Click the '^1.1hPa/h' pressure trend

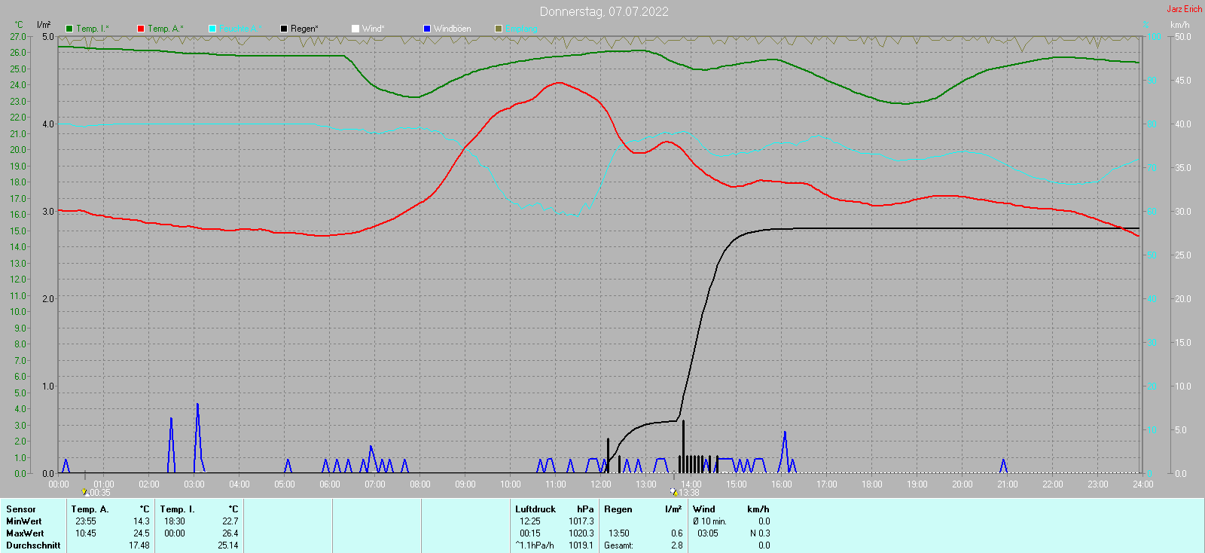pos(535,545)
